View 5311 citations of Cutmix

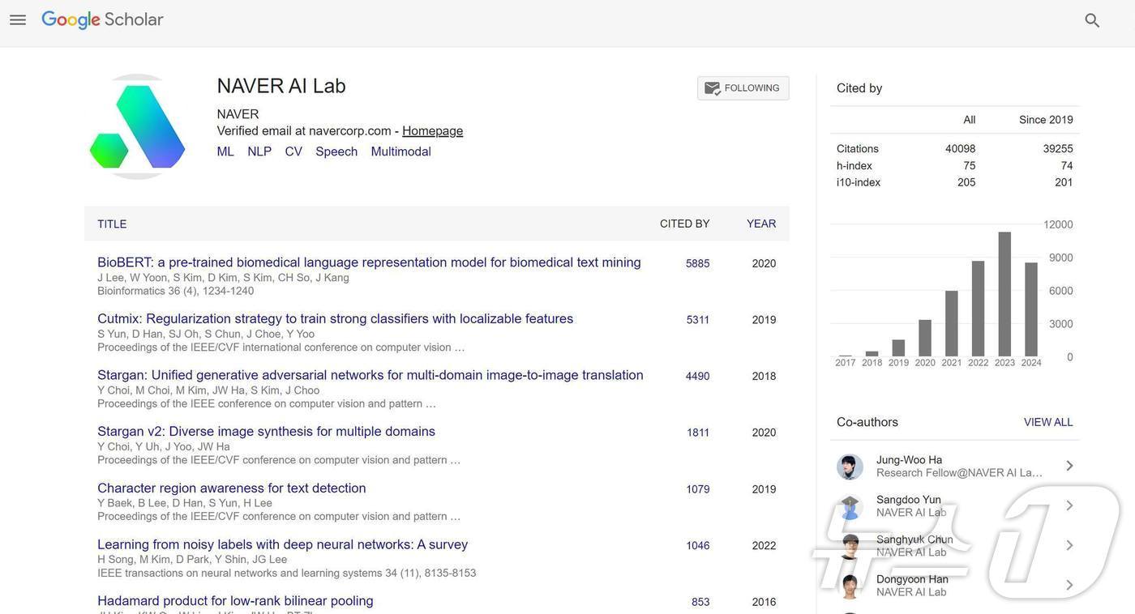(698, 320)
